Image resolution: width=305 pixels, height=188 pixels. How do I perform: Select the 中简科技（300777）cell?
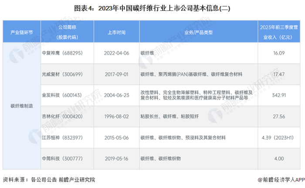(x=67, y=159)
